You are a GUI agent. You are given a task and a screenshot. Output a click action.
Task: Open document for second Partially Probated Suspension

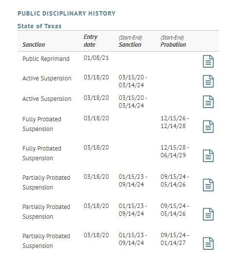(x=208, y=214)
